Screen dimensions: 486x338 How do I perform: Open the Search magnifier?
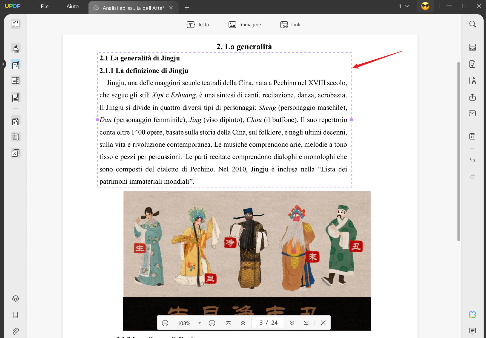(x=472, y=24)
